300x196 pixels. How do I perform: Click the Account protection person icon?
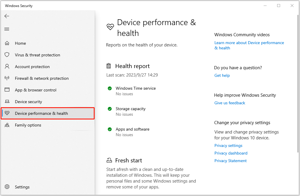(x=7, y=66)
